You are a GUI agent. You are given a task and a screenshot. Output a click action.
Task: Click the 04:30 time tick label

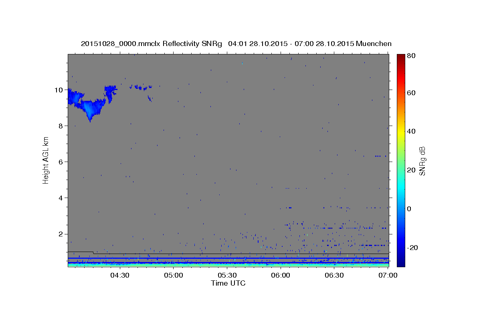click(119, 275)
